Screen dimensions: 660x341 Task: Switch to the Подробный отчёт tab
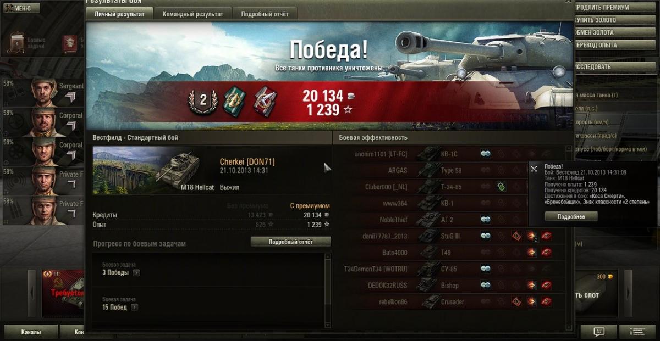click(x=265, y=14)
